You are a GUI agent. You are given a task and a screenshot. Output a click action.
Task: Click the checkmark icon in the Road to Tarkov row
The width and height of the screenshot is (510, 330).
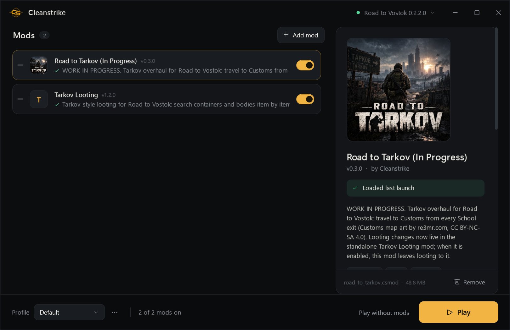point(57,71)
